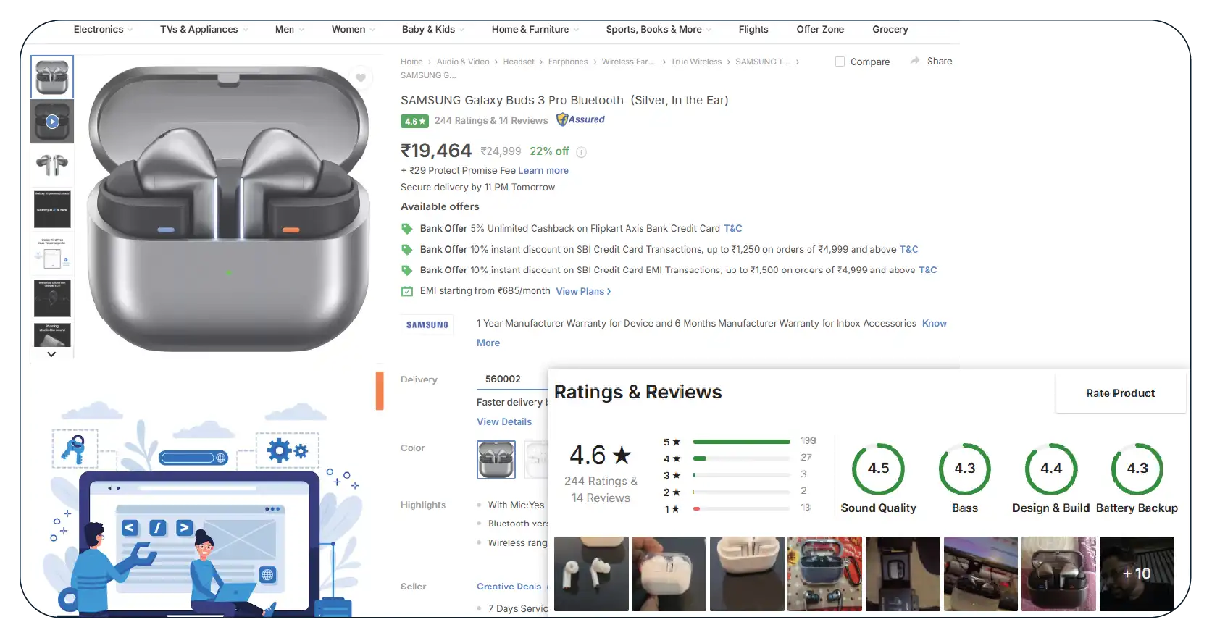Filter reviews by 5 star bar
Screen dimensions: 1212x638
click(x=741, y=442)
